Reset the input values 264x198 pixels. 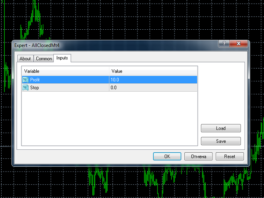coord(230,156)
